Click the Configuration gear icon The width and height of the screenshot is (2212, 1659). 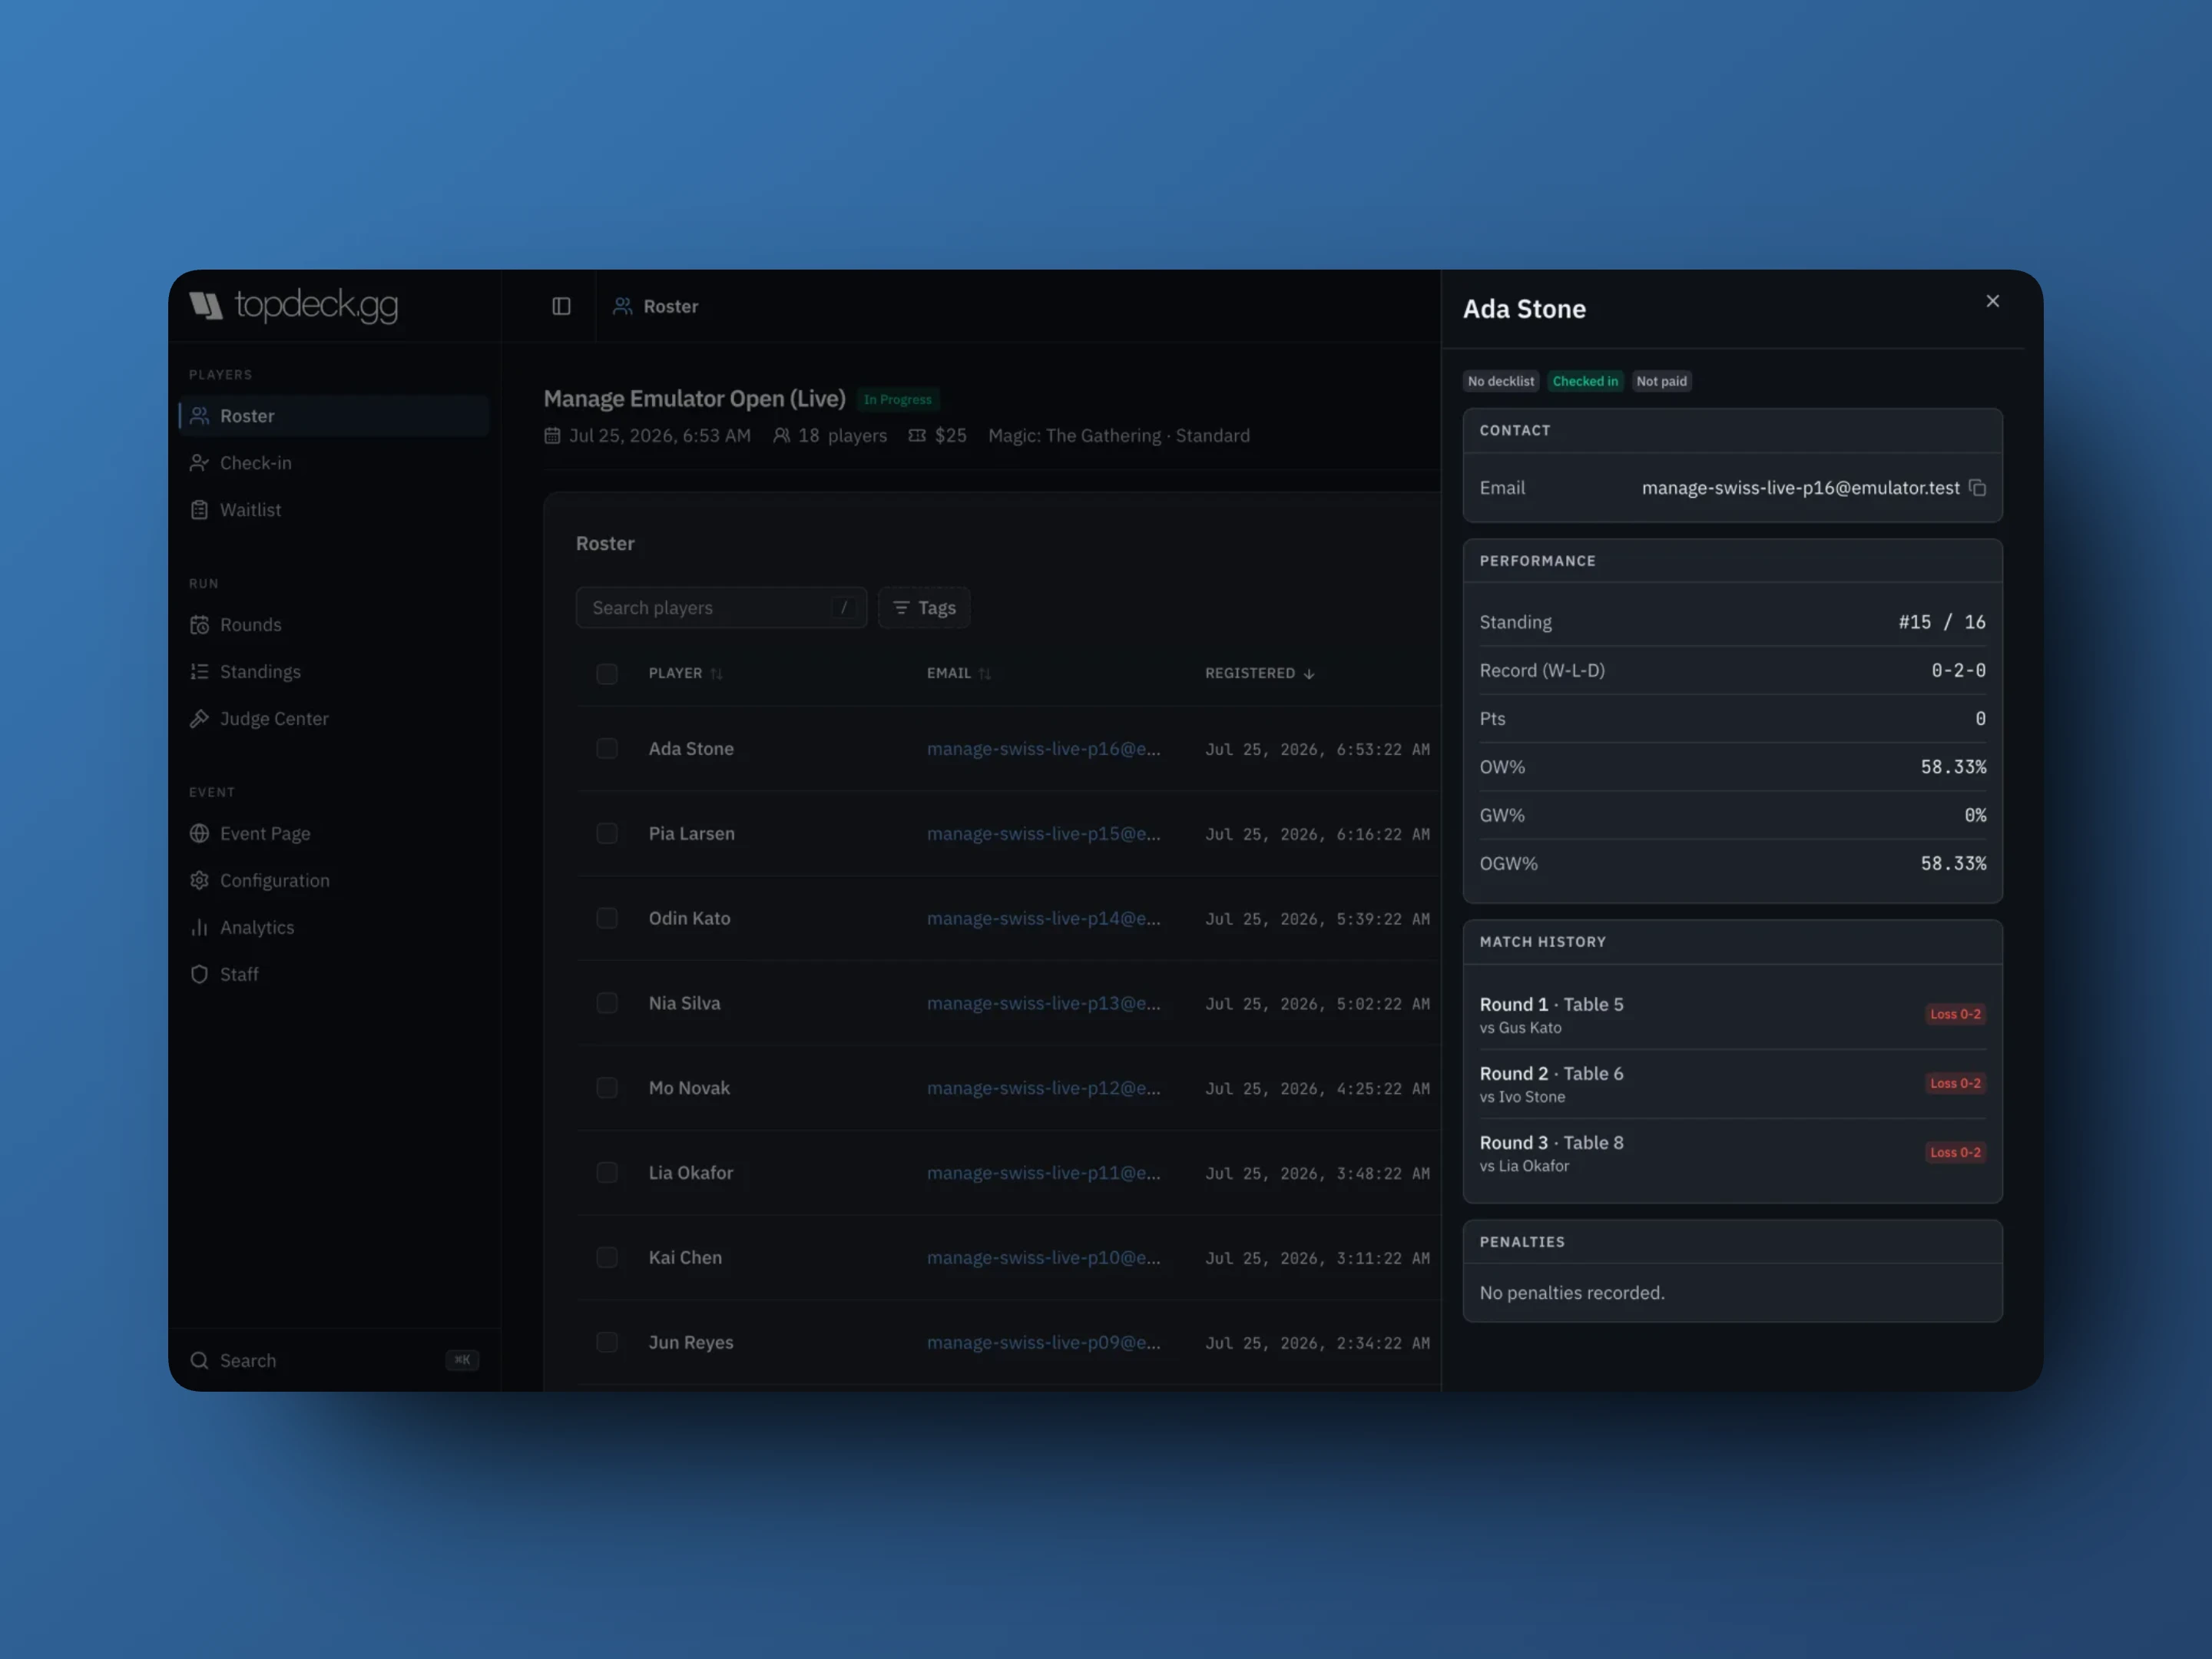point(199,881)
